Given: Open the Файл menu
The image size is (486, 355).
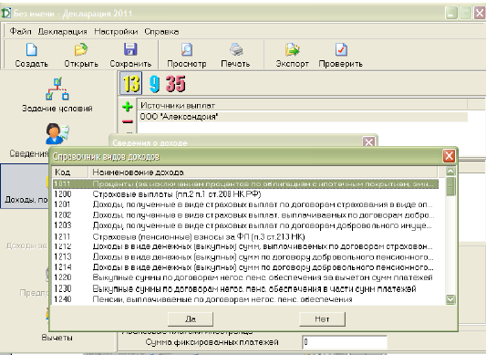Looking at the screenshot, I should (x=20, y=31).
